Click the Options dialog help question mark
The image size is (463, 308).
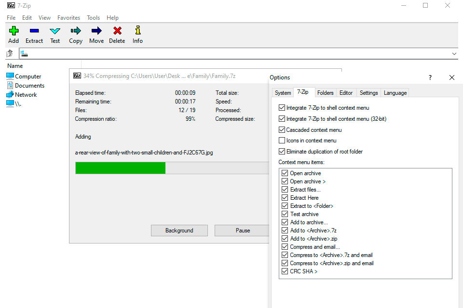pos(430,77)
